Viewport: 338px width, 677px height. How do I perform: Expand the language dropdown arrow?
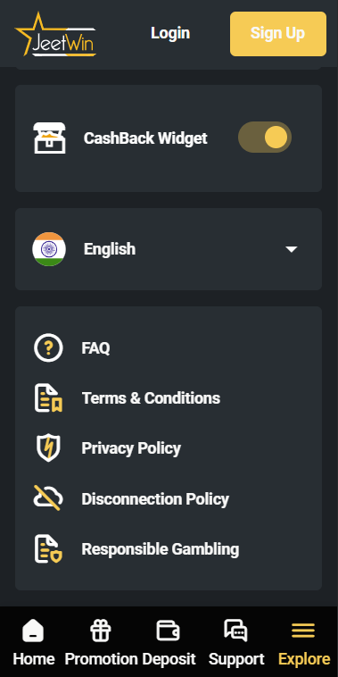(x=292, y=249)
